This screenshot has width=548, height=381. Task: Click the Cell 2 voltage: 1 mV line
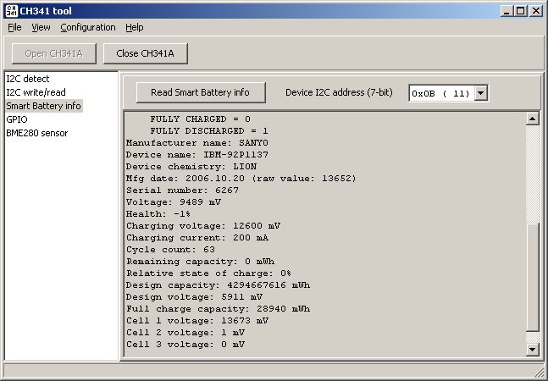(x=185, y=333)
